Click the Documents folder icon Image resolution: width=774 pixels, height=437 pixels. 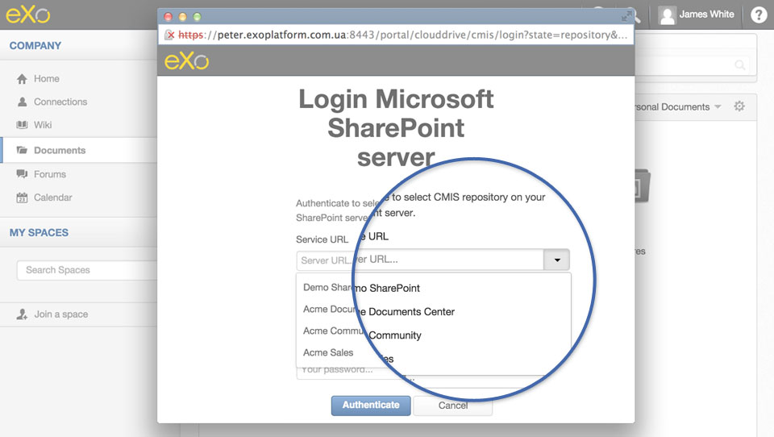coord(22,150)
